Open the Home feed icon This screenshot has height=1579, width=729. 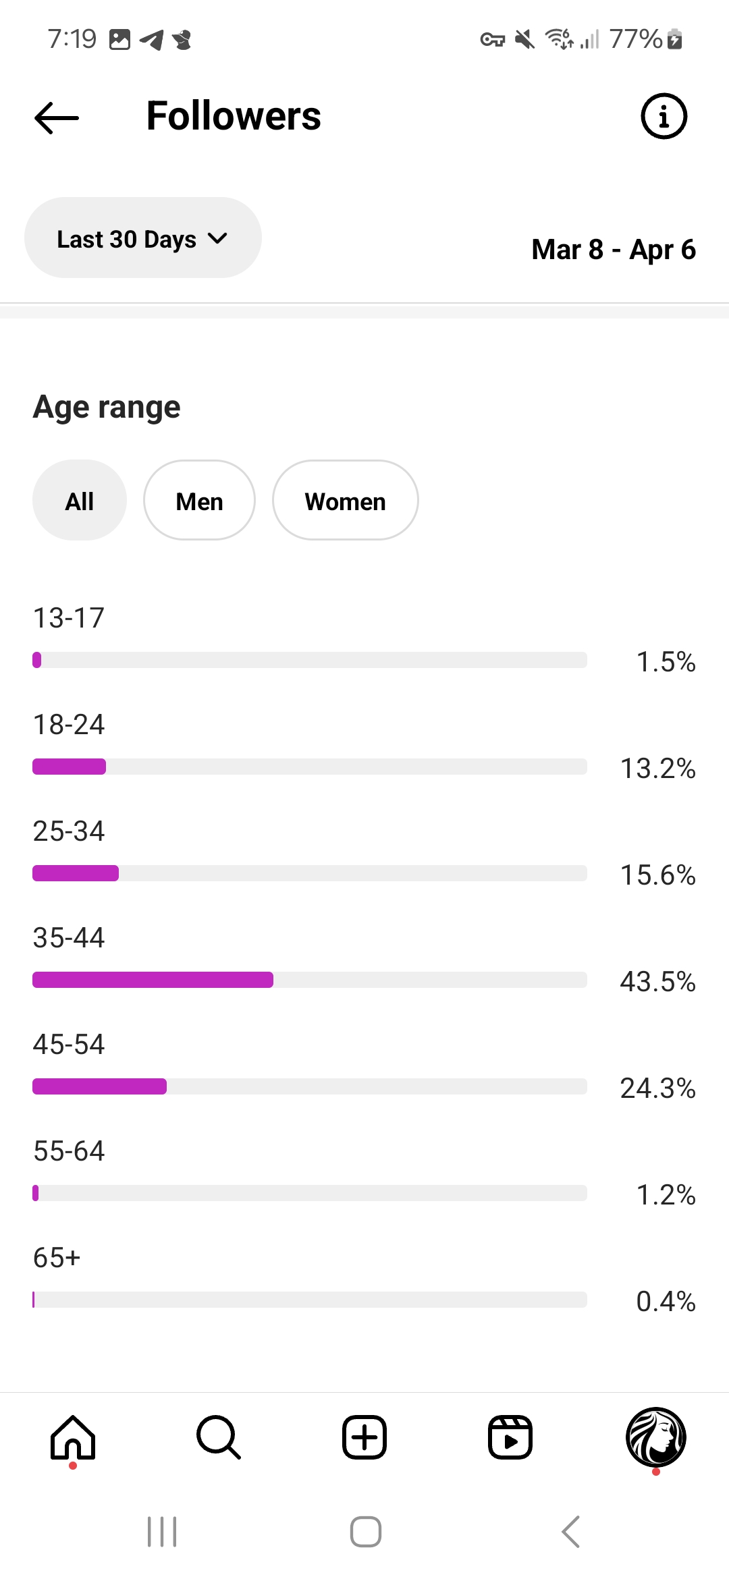(73, 1437)
